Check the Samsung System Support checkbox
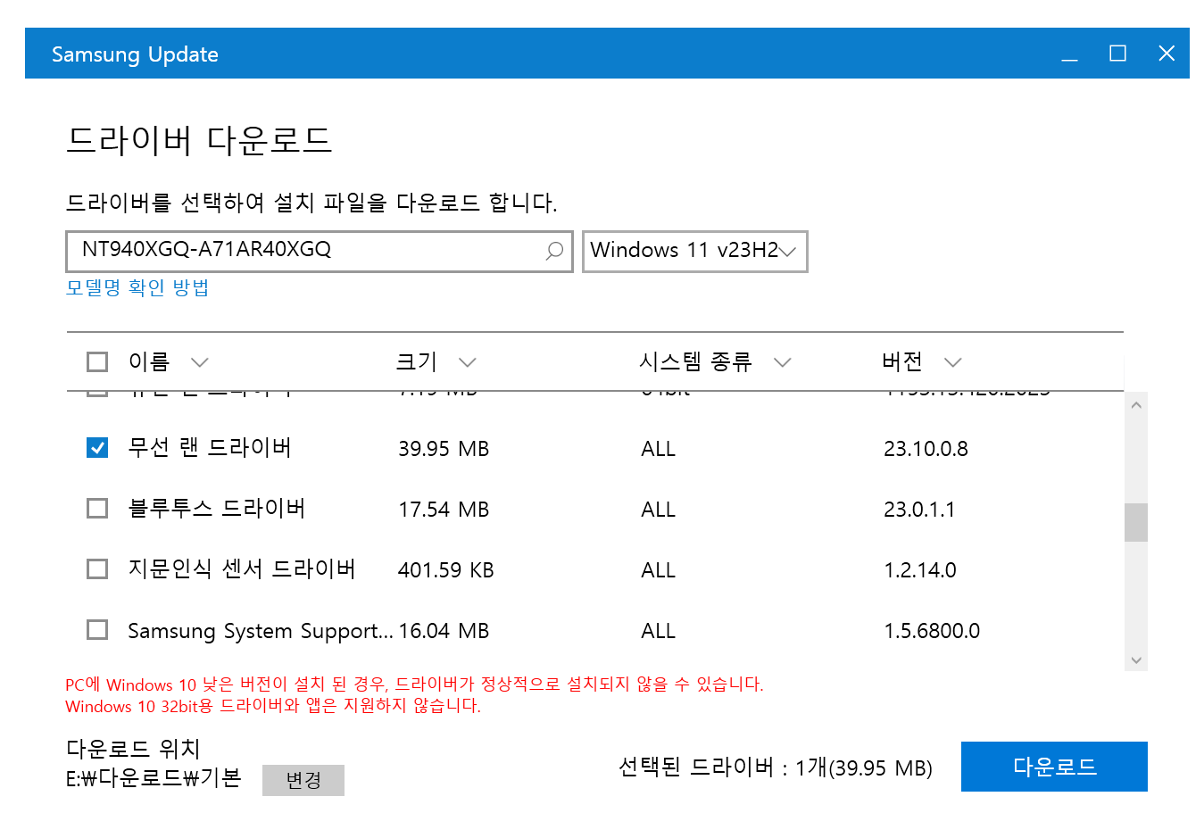The image size is (1204, 838). point(97,629)
